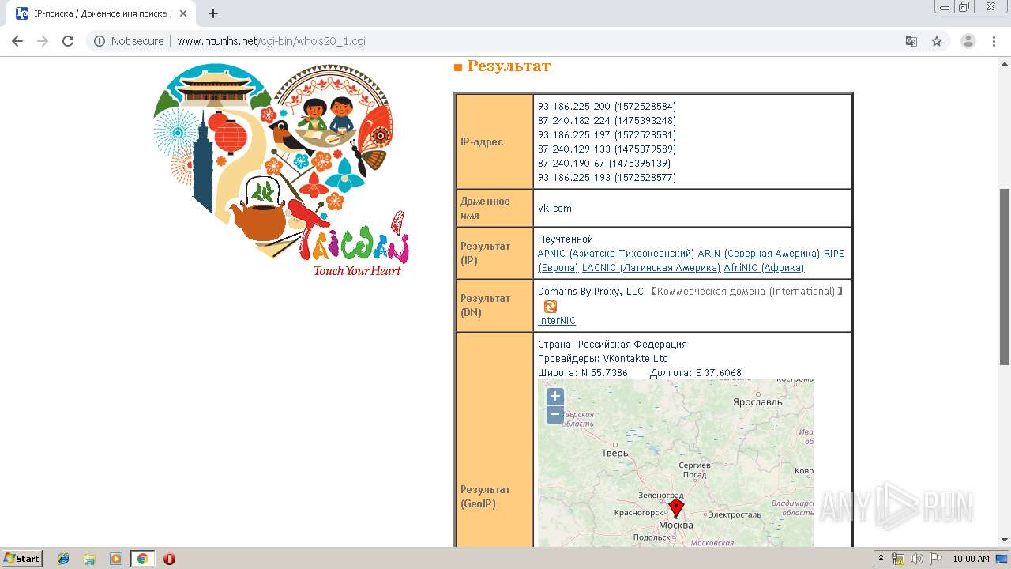Open the Not secure site info
The width and height of the screenshot is (1011, 569).
click(129, 41)
